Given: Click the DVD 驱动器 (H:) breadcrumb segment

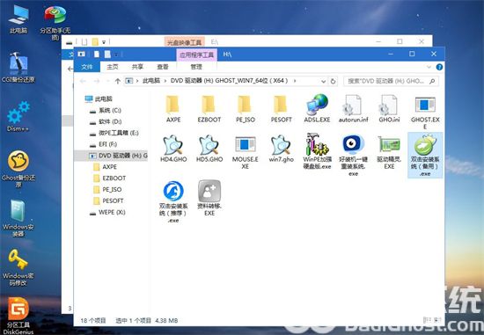Looking at the screenshot, I should [229, 81].
